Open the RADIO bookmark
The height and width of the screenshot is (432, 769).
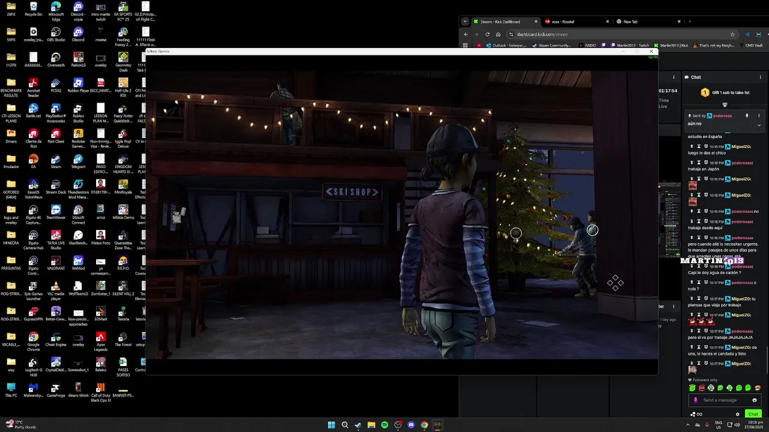pos(588,45)
